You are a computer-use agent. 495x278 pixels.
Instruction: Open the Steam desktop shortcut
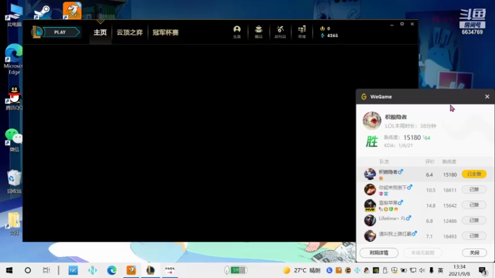coord(42,12)
